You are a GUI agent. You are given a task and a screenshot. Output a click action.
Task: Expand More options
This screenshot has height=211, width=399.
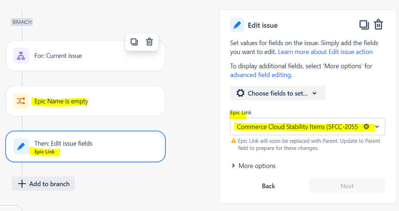(x=254, y=166)
